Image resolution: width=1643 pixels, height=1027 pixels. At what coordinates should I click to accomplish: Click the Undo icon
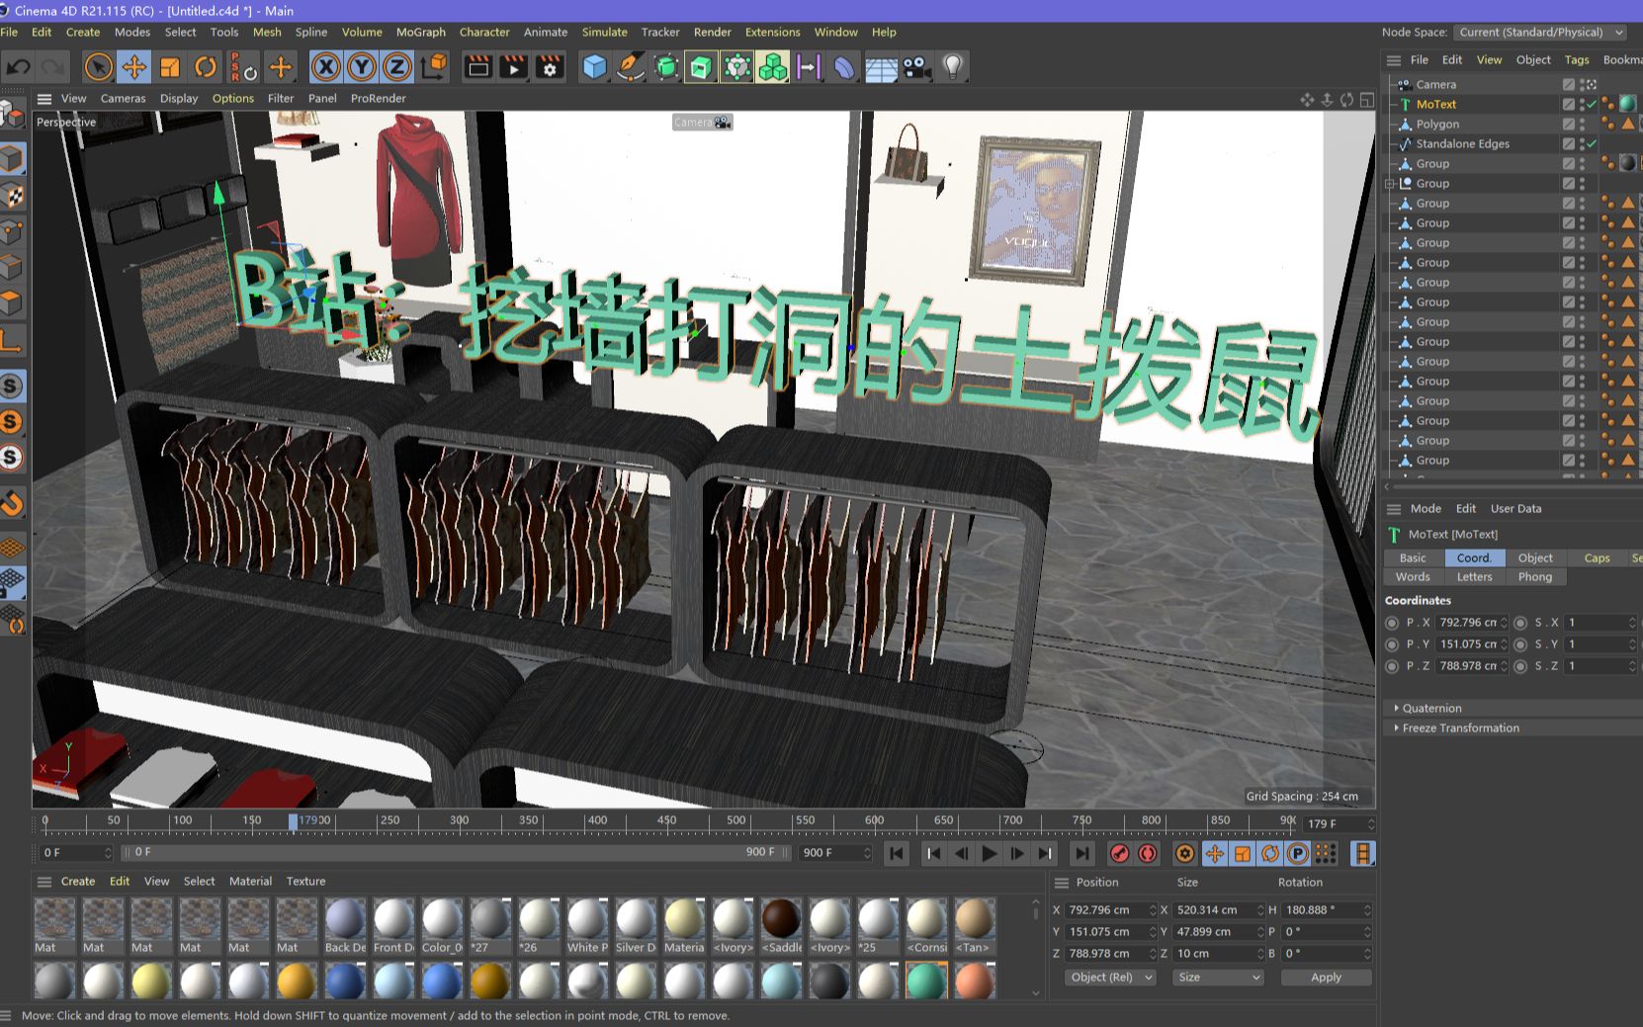(x=18, y=66)
